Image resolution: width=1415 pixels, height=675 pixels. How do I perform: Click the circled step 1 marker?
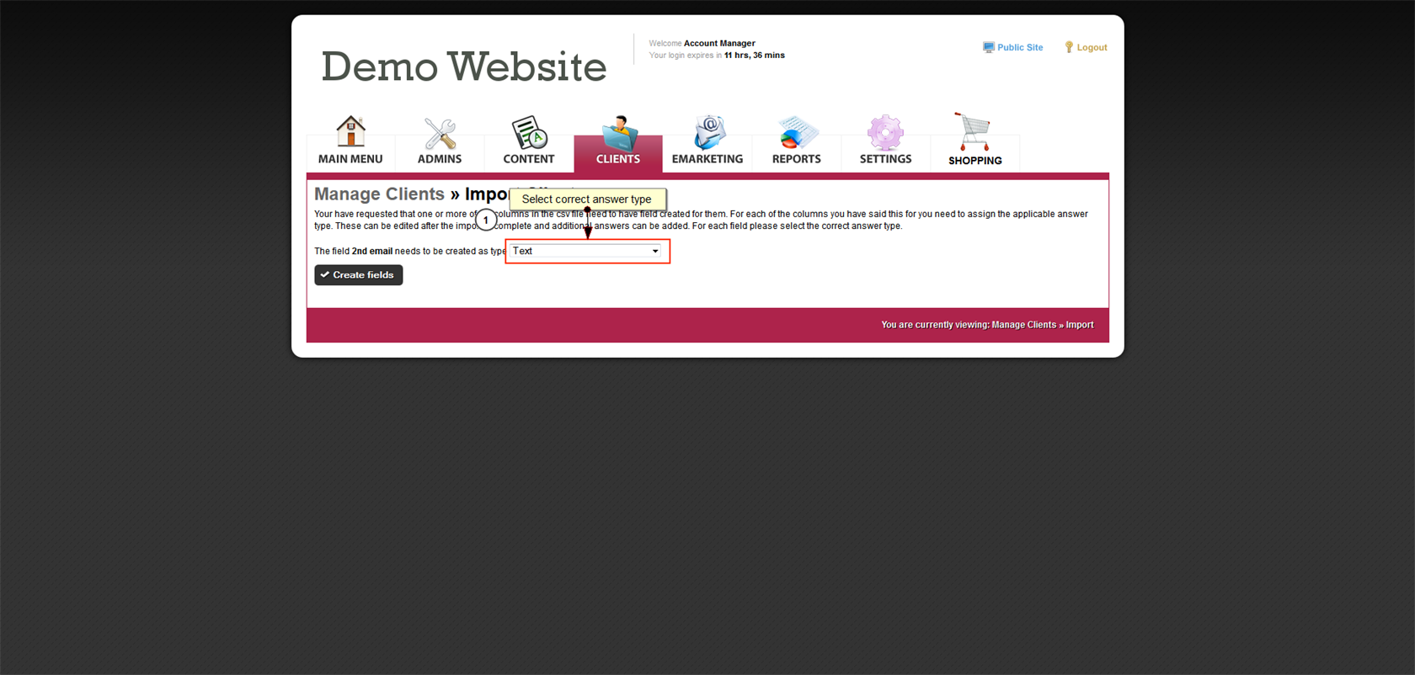(486, 221)
